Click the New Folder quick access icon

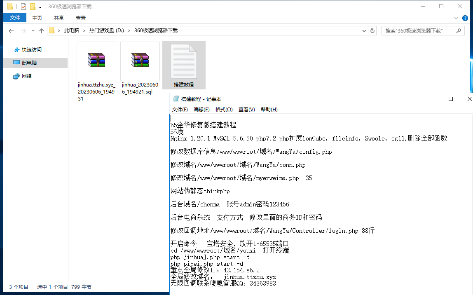click(33, 7)
